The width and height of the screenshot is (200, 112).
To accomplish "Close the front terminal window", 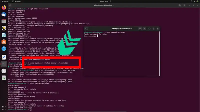I will 158,29.
